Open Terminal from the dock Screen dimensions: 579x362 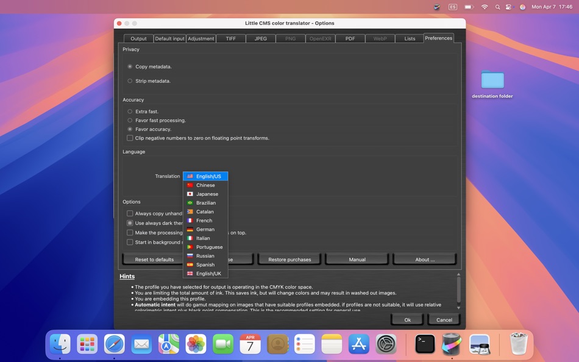coord(425,344)
